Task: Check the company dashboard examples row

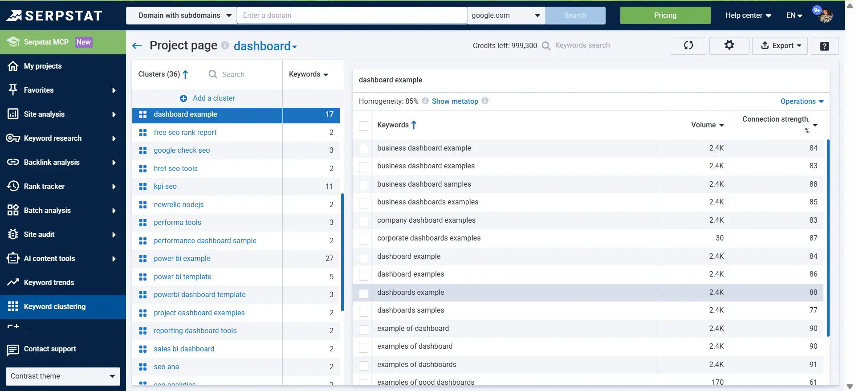Action: coord(364,221)
